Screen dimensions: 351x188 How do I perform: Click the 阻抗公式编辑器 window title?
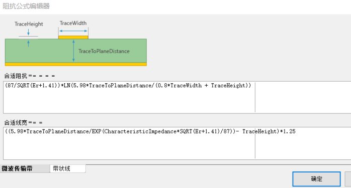point(26,6)
